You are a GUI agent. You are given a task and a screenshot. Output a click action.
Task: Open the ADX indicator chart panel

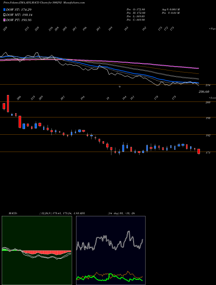(111, 250)
